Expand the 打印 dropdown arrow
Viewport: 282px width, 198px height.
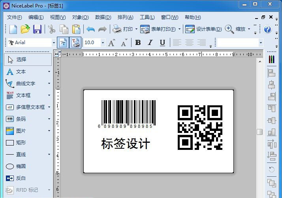pos(136,29)
